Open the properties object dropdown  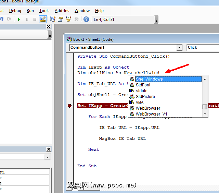coord(47,157)
